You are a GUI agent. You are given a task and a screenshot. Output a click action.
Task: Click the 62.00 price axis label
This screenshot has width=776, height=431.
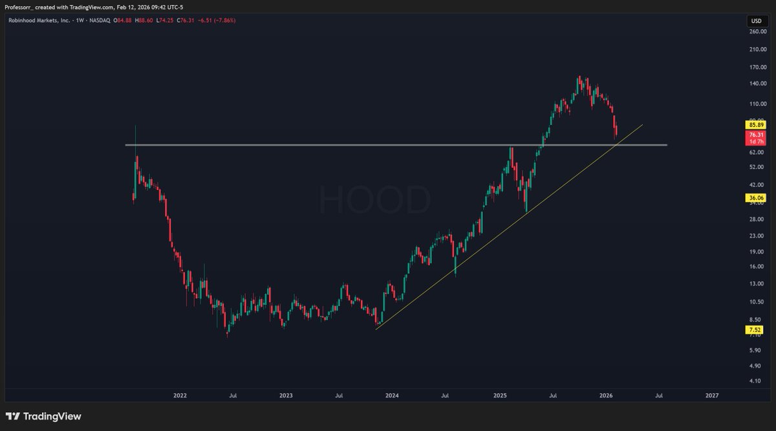point(757,153)
